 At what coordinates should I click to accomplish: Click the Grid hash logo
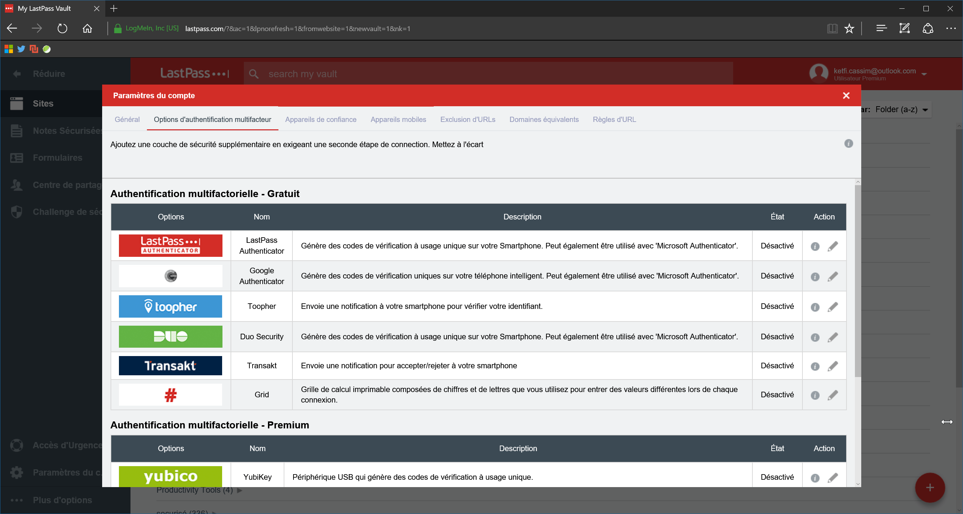pyautogui.click(x=170, y=395)
